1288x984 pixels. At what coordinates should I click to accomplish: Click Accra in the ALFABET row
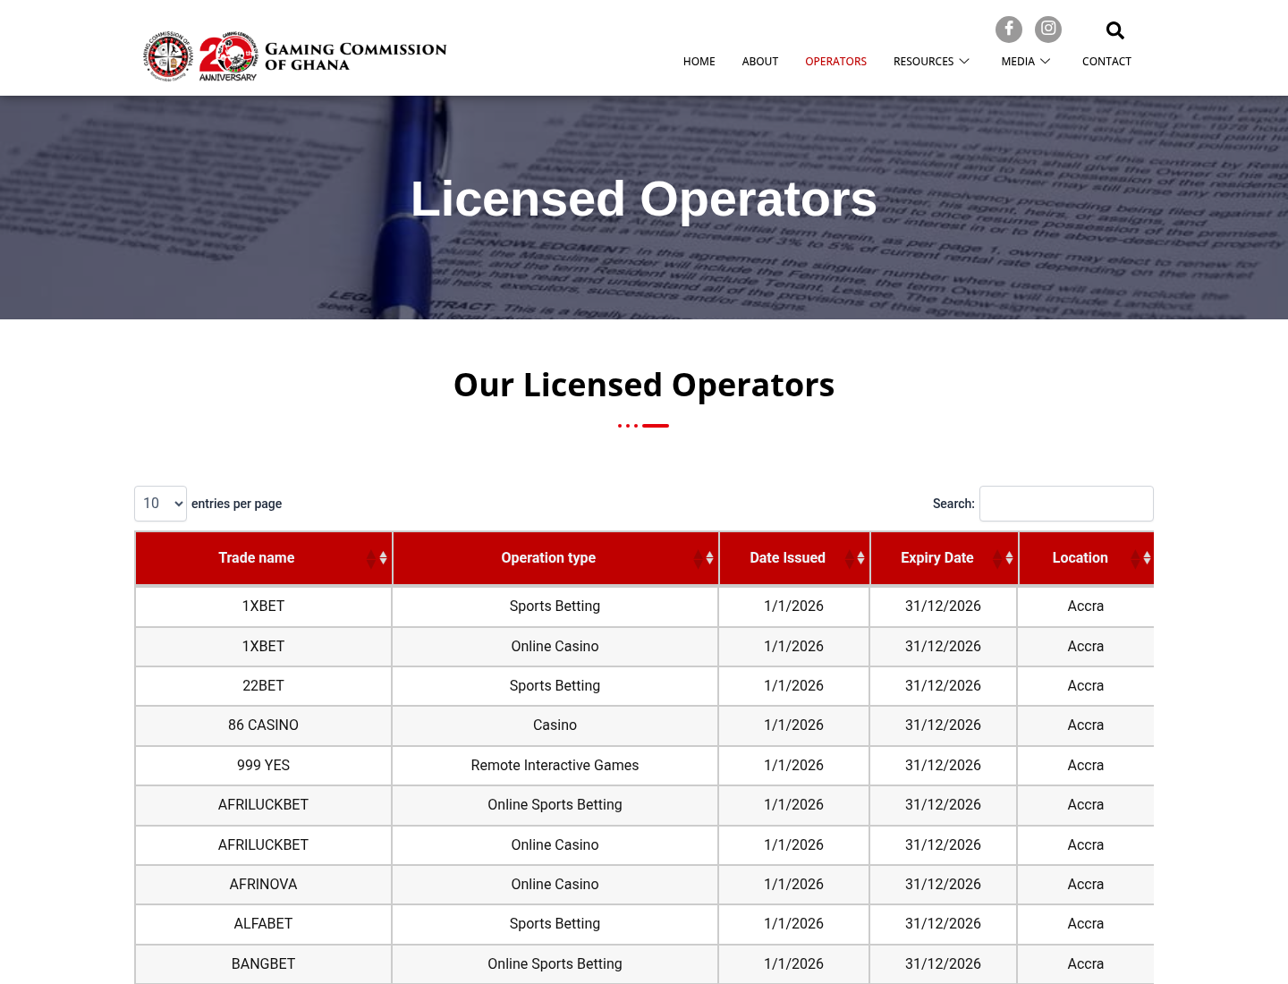1086,924
